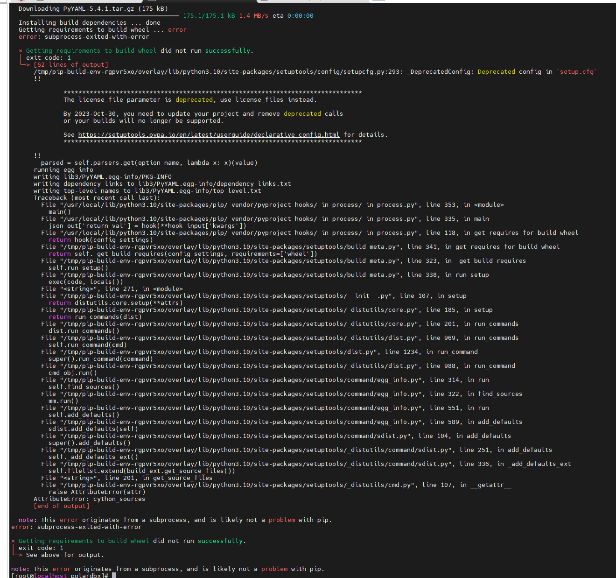Click the '[end of output]' text

(x=61, y=506)
